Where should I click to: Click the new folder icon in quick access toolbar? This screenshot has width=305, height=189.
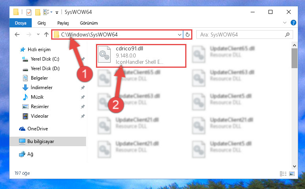[x=38, y=12]
